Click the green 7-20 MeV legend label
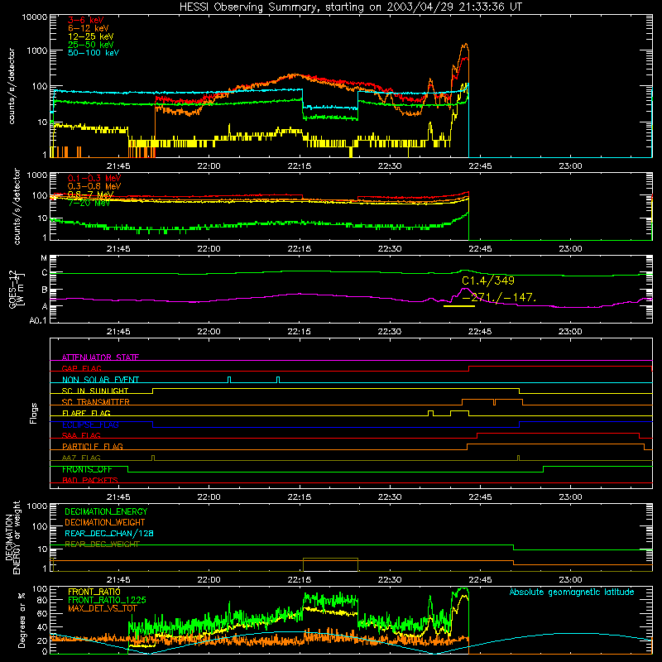Screen dimensions: 662x662 click(x=89, y=203)
